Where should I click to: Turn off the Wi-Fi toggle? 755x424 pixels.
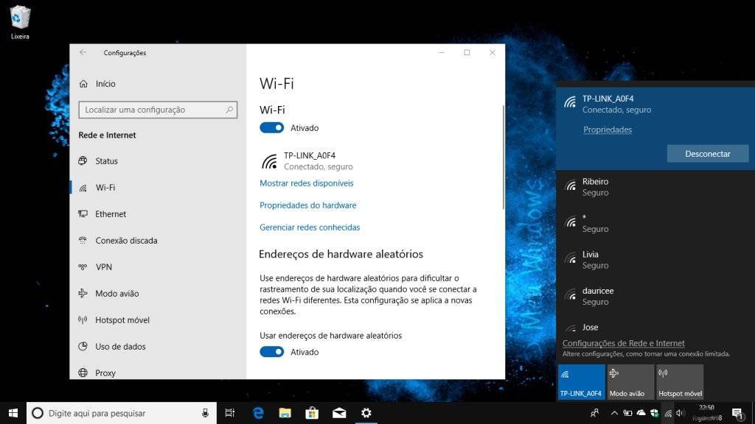pos(271,128)
